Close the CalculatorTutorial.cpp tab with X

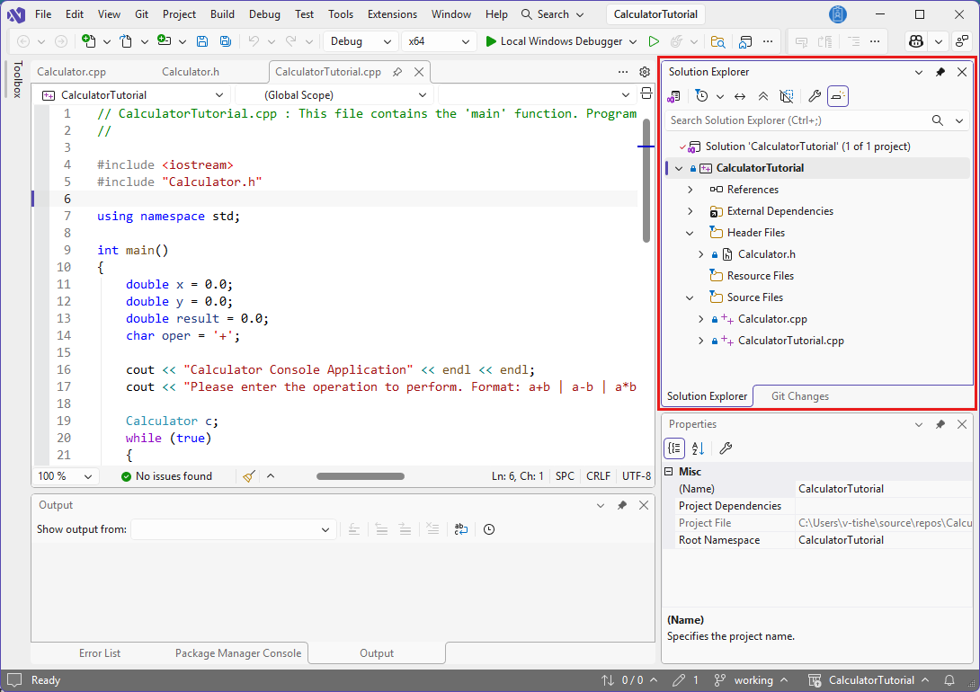(419, 72)
